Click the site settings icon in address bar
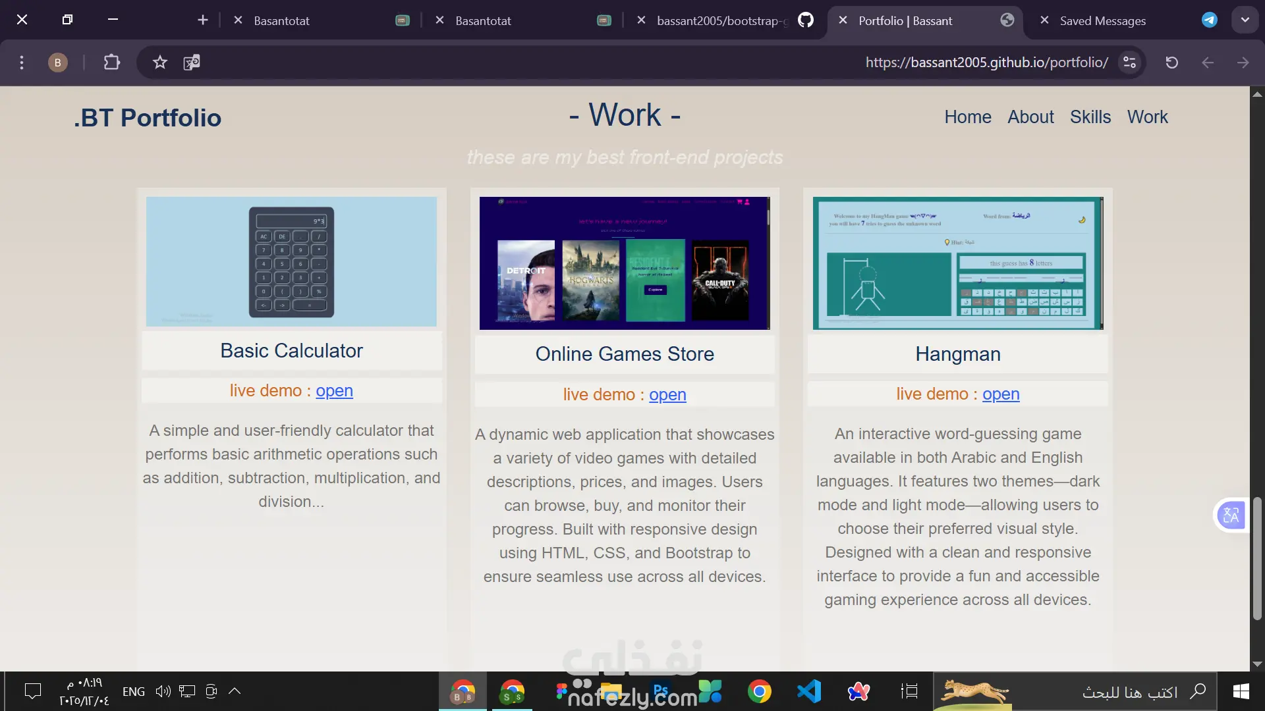Screen dimensions: 1265x711 pyautogui.click(x=1129, y=63)
